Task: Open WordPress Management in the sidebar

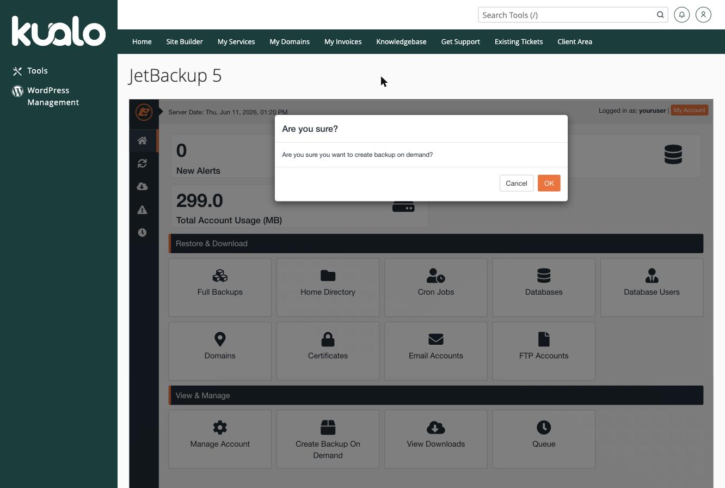Action: [x=53, y=96]
